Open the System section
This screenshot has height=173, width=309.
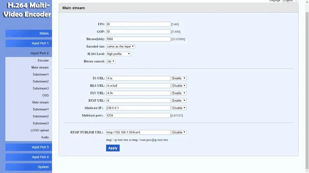pos(28,167)
